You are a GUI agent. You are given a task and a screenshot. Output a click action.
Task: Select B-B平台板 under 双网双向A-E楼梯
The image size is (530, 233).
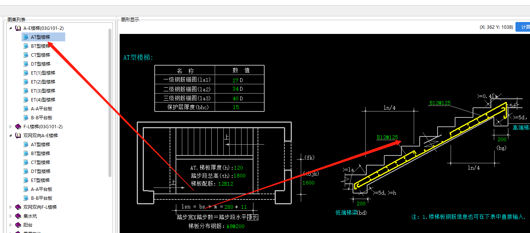(x=41, y=198)
